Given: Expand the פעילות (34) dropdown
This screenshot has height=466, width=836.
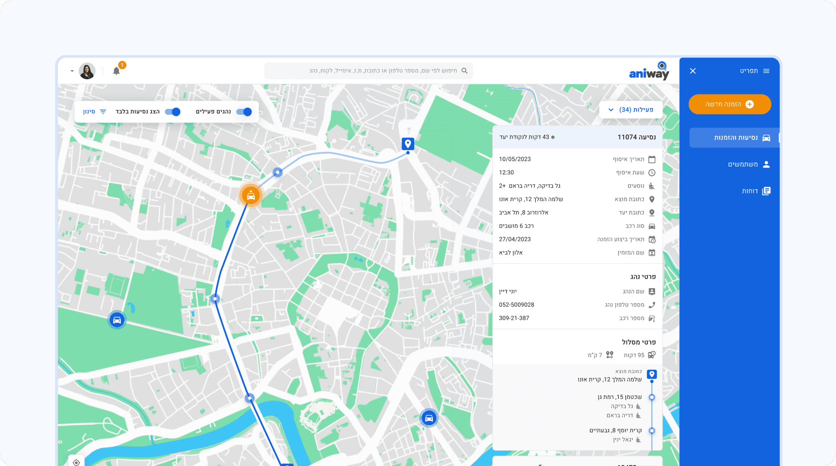Looking at the screenshot, I should (631, 110).
